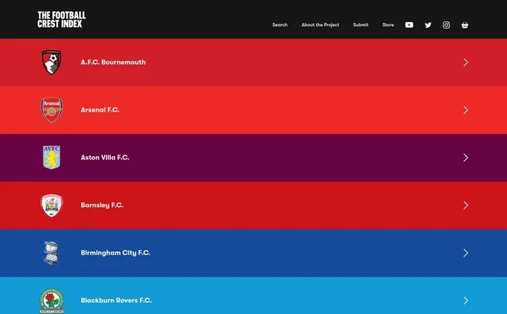The image size is (507, 314).
Task: Select the Barnsley F.C. team name
Action: pos(102,205)
